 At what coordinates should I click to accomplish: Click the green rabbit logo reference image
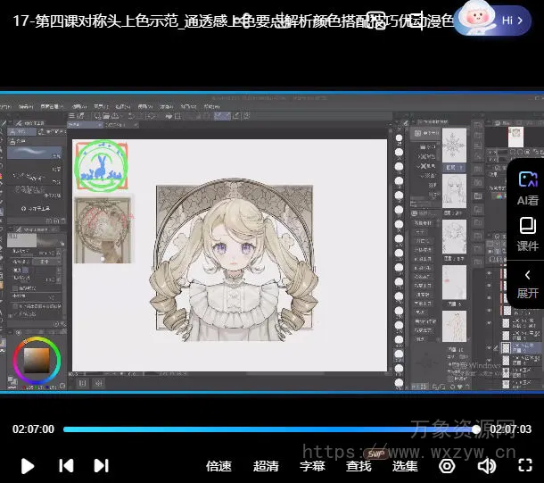(102, 168)
